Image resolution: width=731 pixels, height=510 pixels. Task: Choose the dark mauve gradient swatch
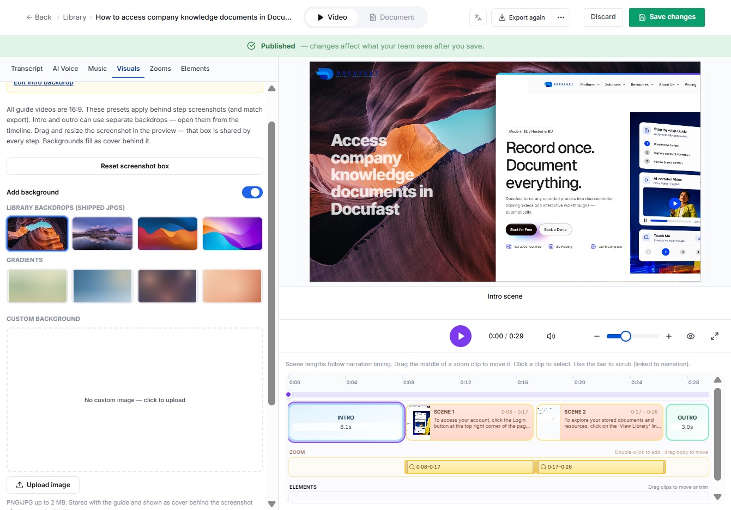tap(167, 286)
